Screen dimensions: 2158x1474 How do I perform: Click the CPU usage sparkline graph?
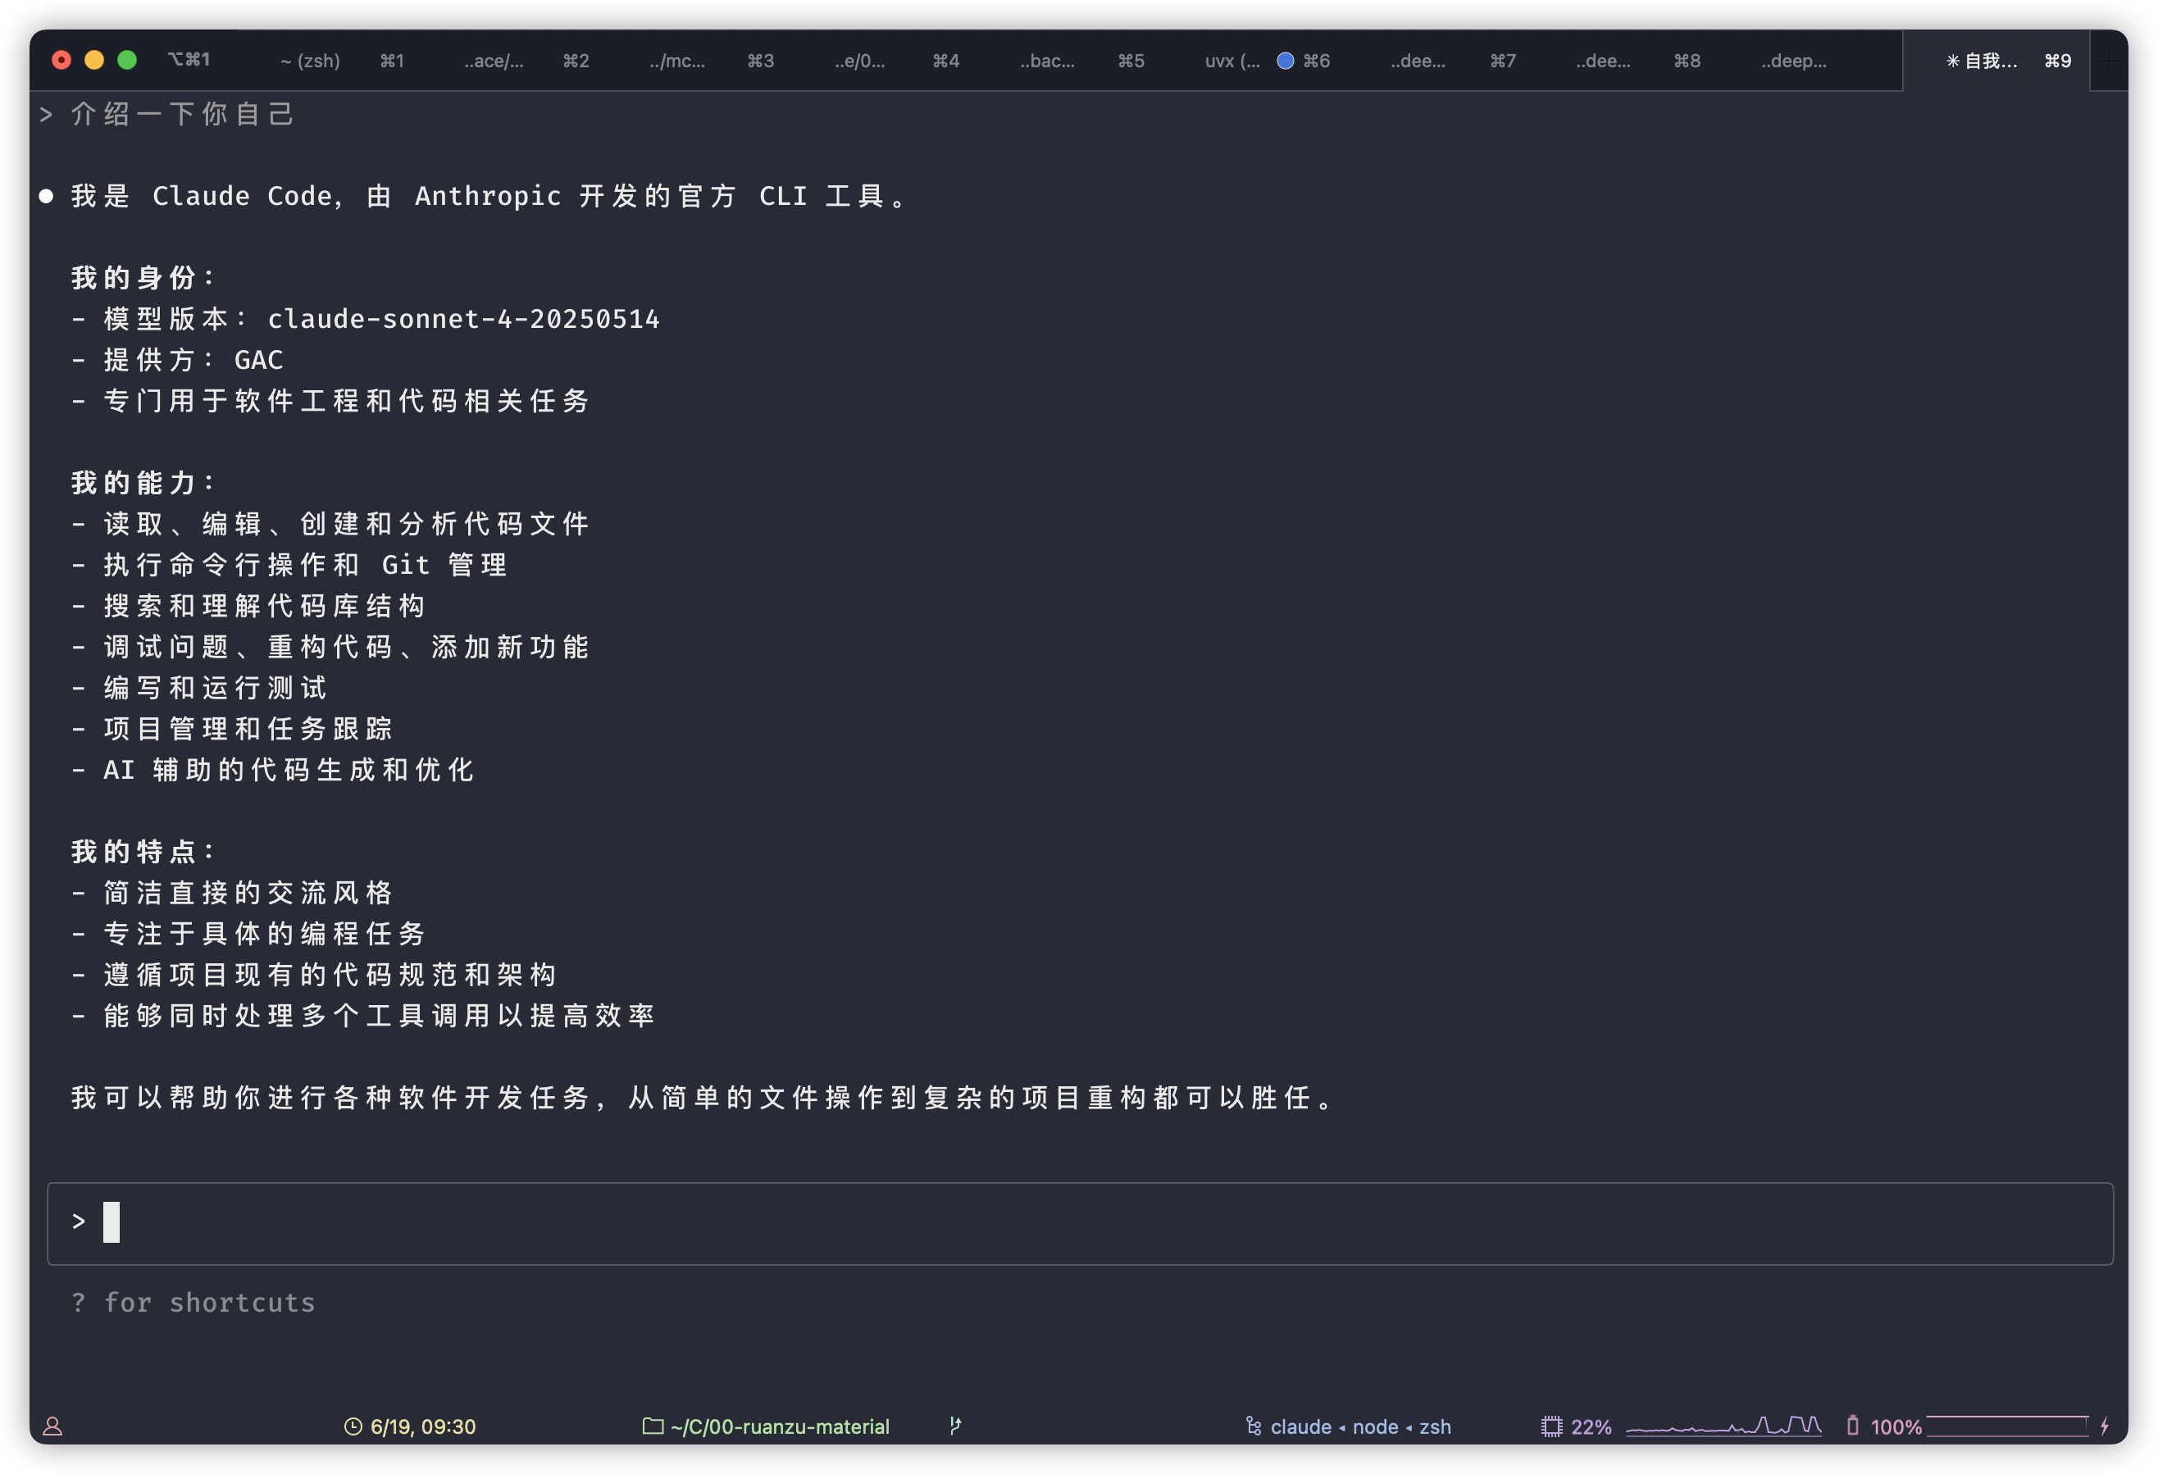point(1723,1426)
